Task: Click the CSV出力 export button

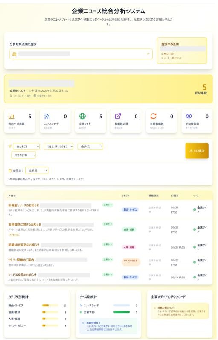Action: [x=197, y=151]
